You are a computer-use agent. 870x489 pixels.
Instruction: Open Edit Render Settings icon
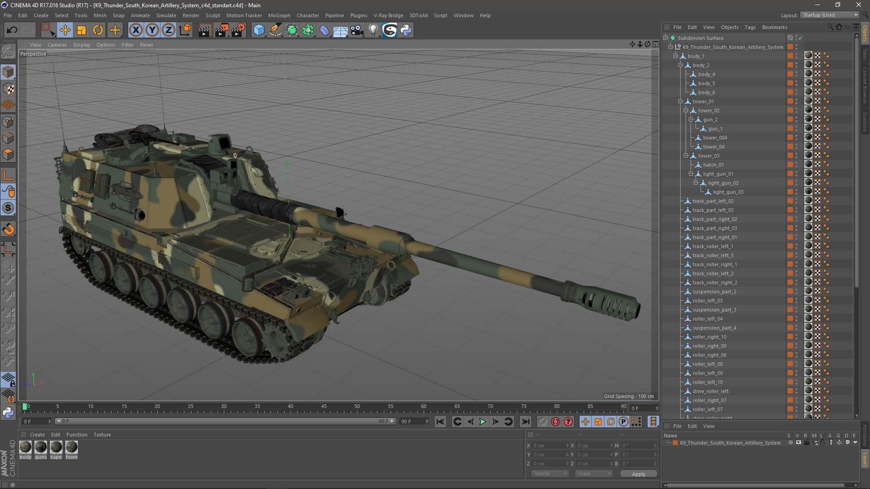(x=238, y=30)
